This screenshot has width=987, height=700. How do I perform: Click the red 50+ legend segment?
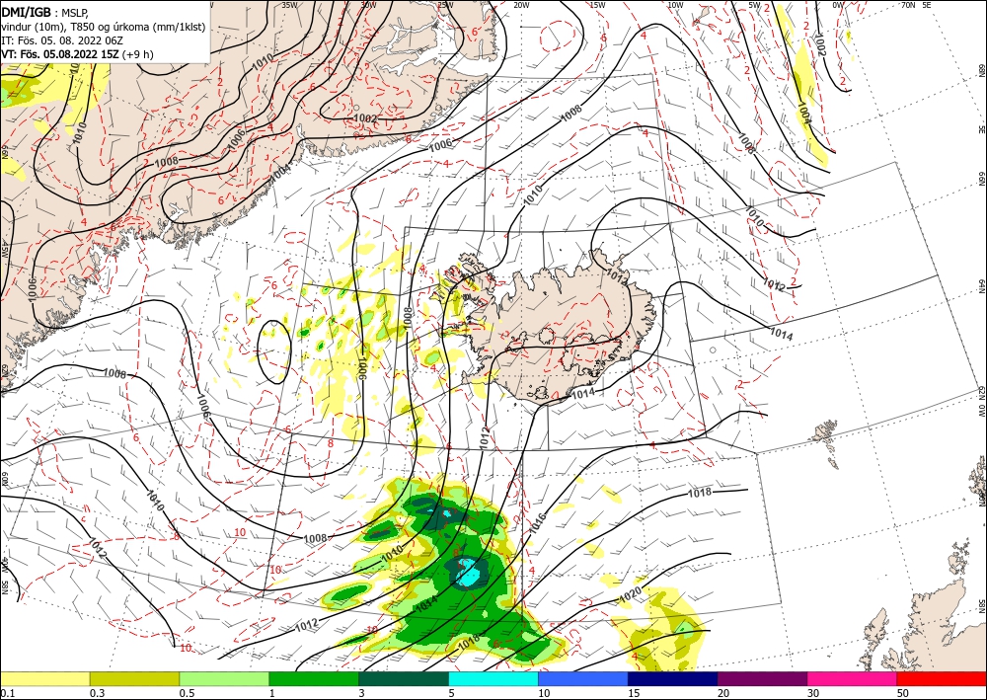[942, 678]
